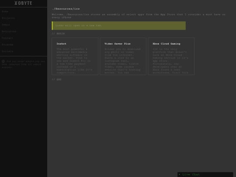Click the 'Links will open in a new tab' notice
Screen dimensions: 236x177
pos(119,26)
